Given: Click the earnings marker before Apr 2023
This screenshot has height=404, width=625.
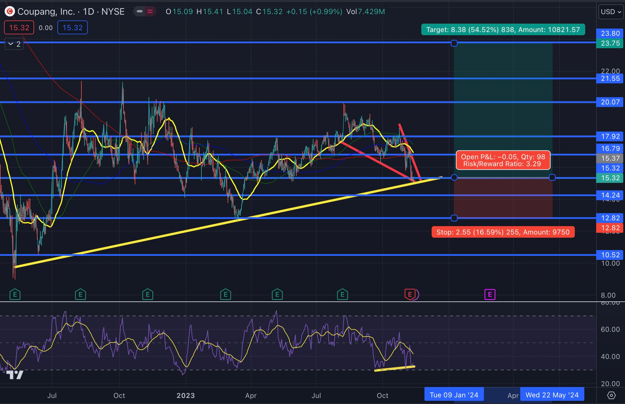Looking at the screenshot, I should pyautogui.click(x=226, y=294).
